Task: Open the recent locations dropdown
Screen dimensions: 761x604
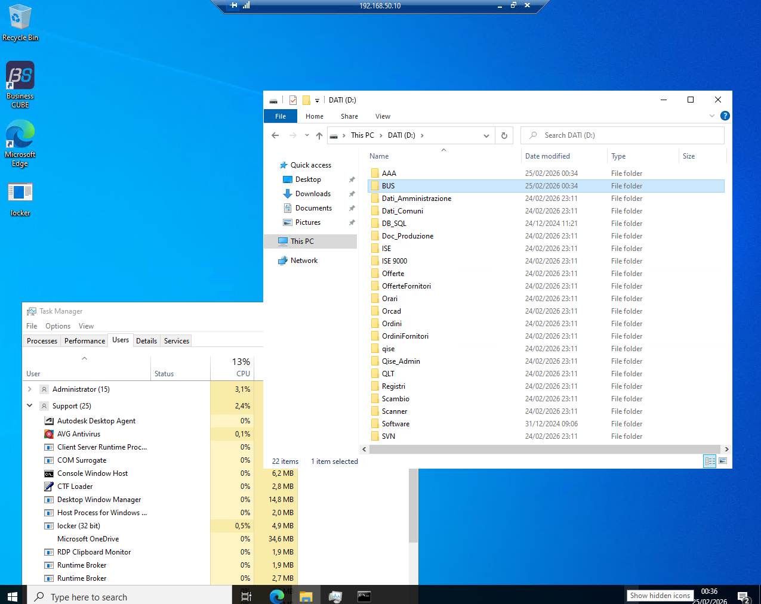Action: [307, 135]
